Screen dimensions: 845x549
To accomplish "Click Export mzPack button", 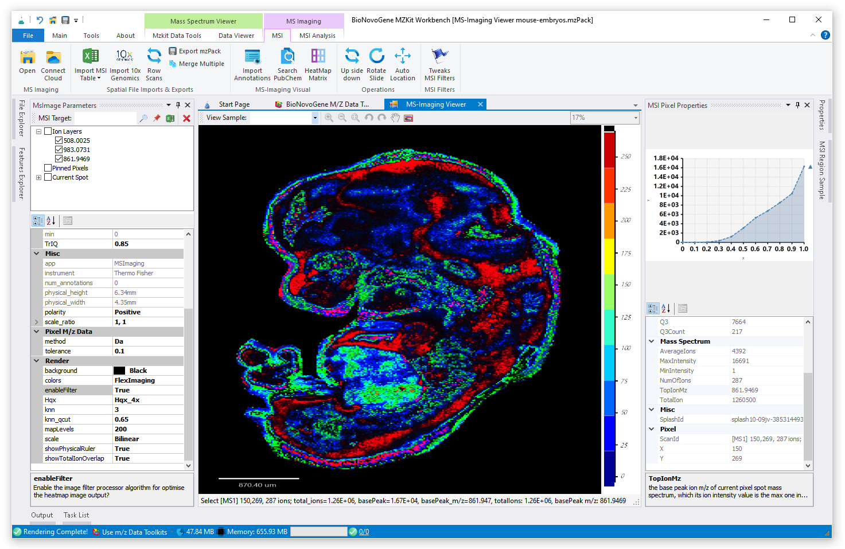I will (x=195, y=51).
